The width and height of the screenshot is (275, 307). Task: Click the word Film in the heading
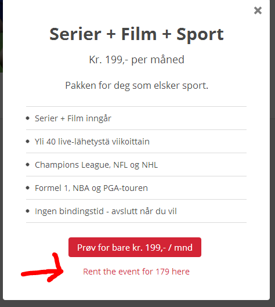139,34
